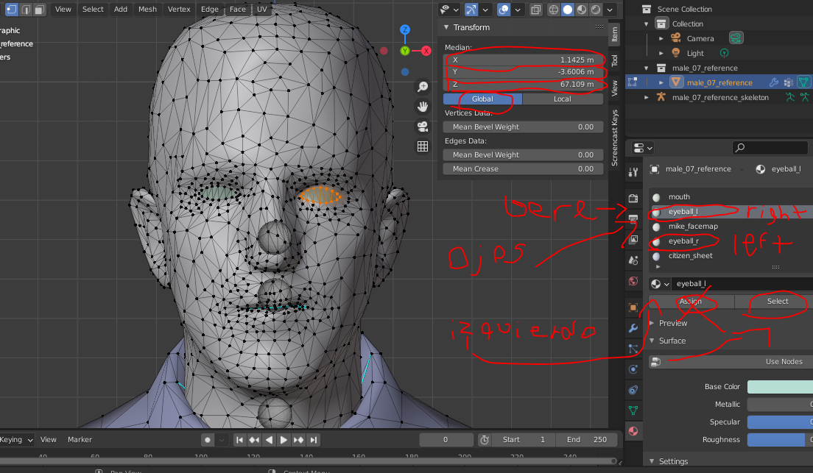813x473 pixels.
Task: Open the Mesh menu
Action: [x=147, y=10]
